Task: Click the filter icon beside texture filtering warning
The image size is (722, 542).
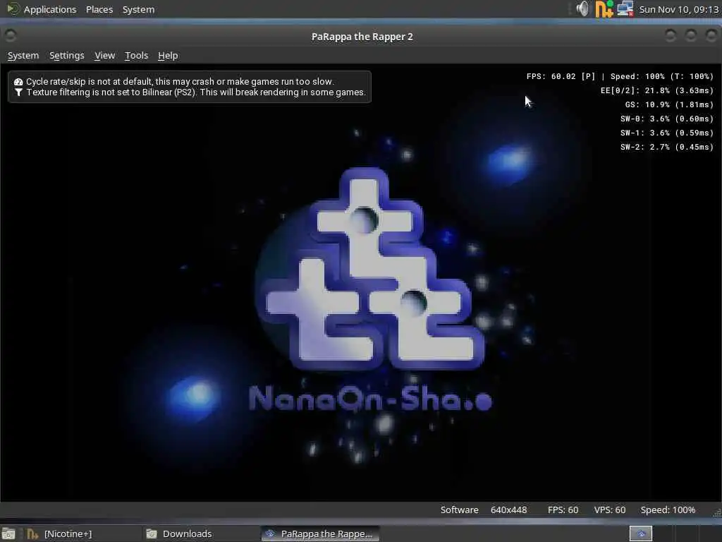Action: pyautogui.click(x=18, y=92)
